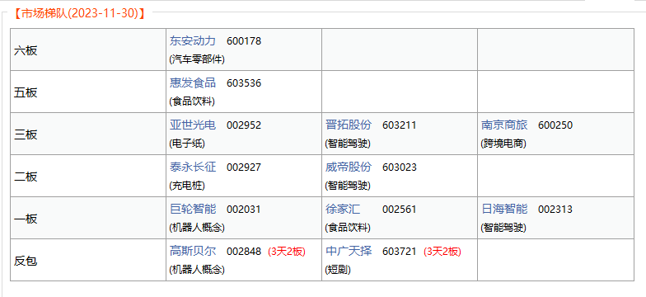Click (智能驾驶) under 威帝股份
Screen dimensions: 646x297
click(x=348, y=186)
